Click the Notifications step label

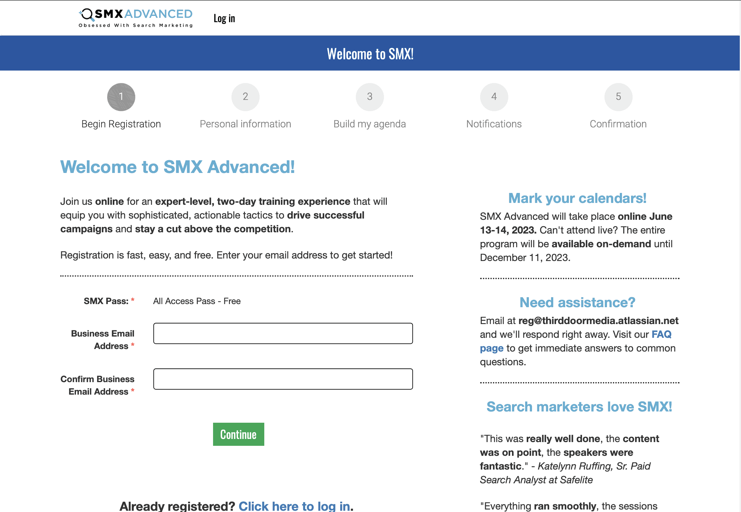(494, 124)
